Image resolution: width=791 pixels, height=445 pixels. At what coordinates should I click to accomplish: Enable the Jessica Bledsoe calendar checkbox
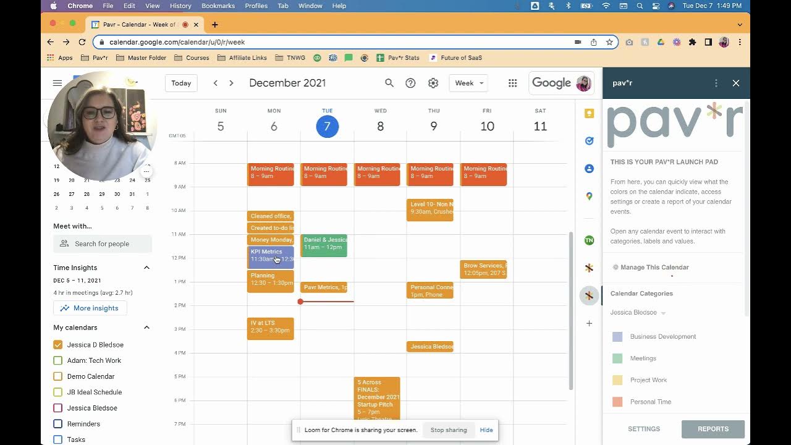57,408
